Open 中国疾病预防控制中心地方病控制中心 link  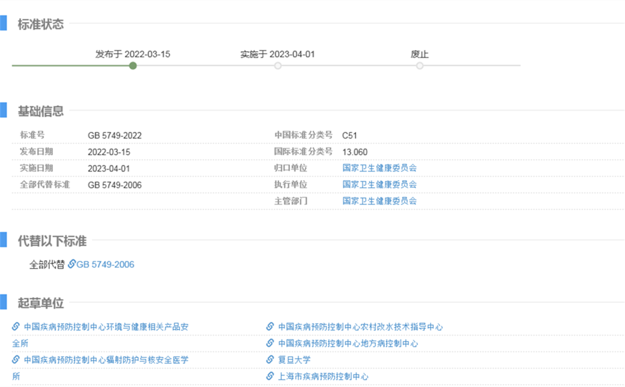pos(347,343)
